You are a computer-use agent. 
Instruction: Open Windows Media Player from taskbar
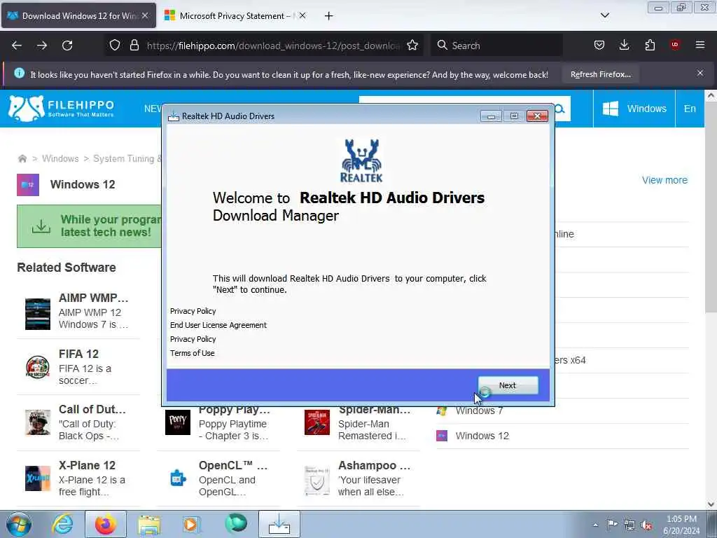coord(190,524)
